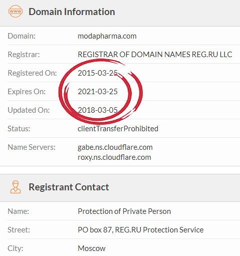Click Protection of Private Person name
The image size is (240, 256).
124,211
